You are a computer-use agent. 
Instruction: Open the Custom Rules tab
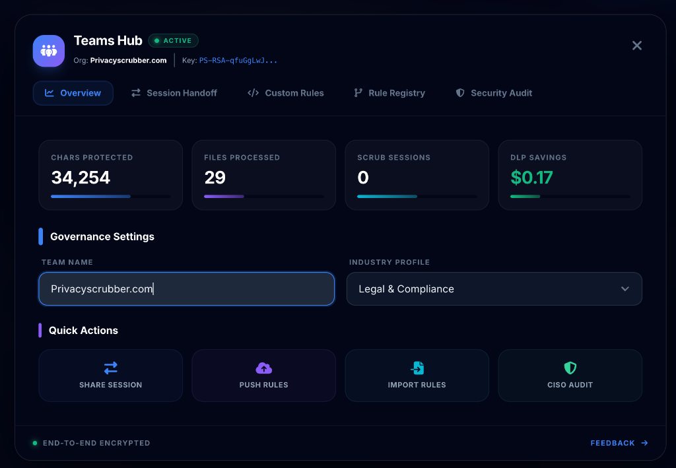[285, 93]
